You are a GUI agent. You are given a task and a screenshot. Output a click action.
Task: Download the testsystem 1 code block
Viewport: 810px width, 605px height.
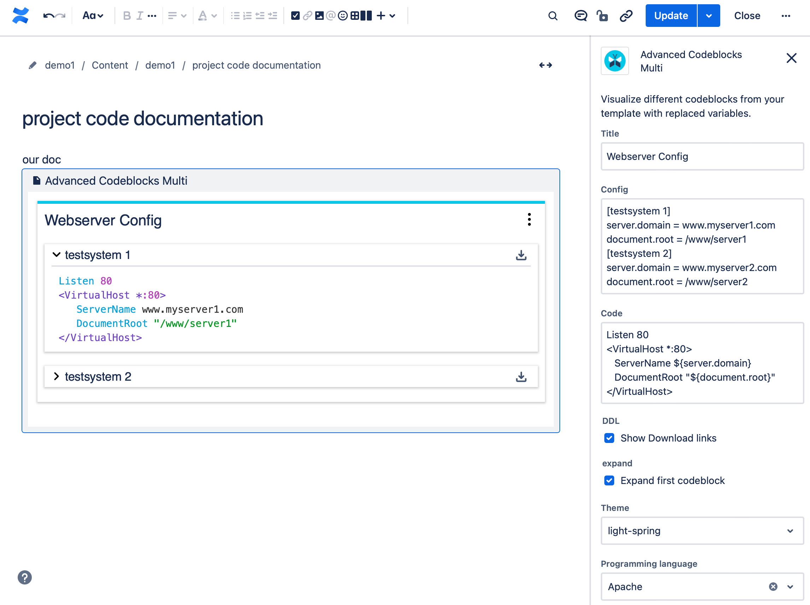(x=521, y=255)
